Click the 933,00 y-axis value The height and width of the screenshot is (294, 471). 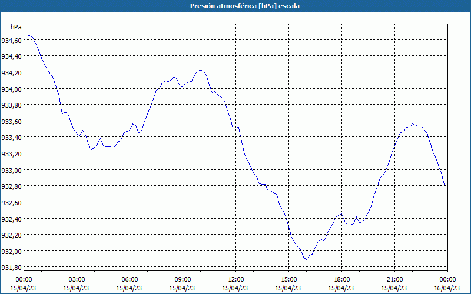(x=11, y=170)
